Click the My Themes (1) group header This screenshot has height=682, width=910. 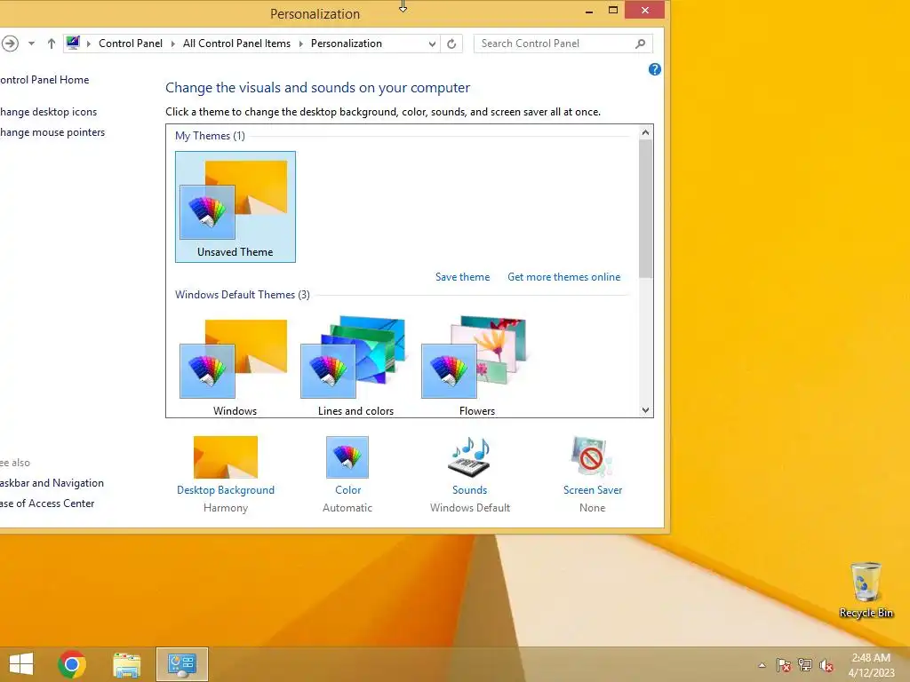coord(210,136)
